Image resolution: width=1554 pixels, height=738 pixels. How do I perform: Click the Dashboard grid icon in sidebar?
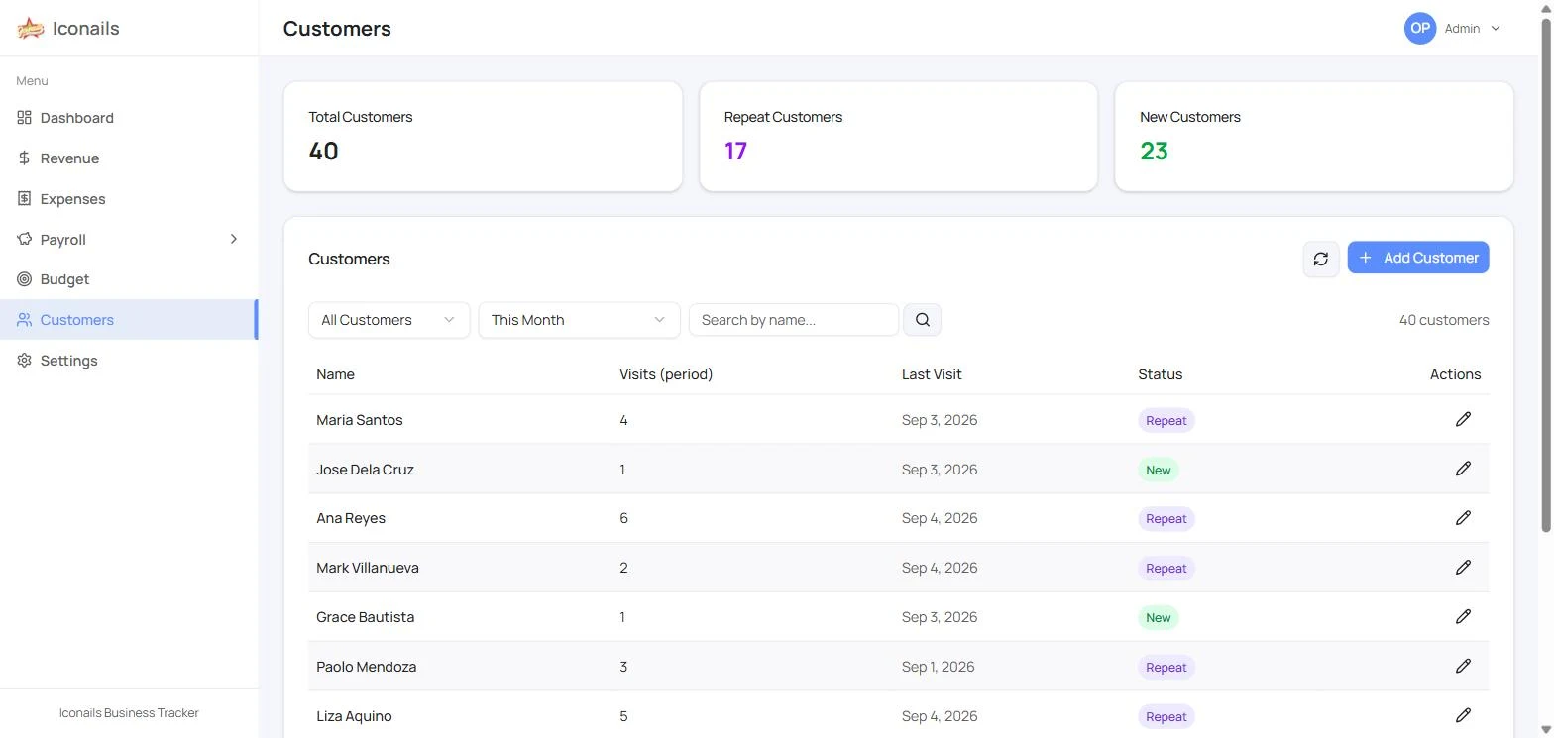pos(25,117)
